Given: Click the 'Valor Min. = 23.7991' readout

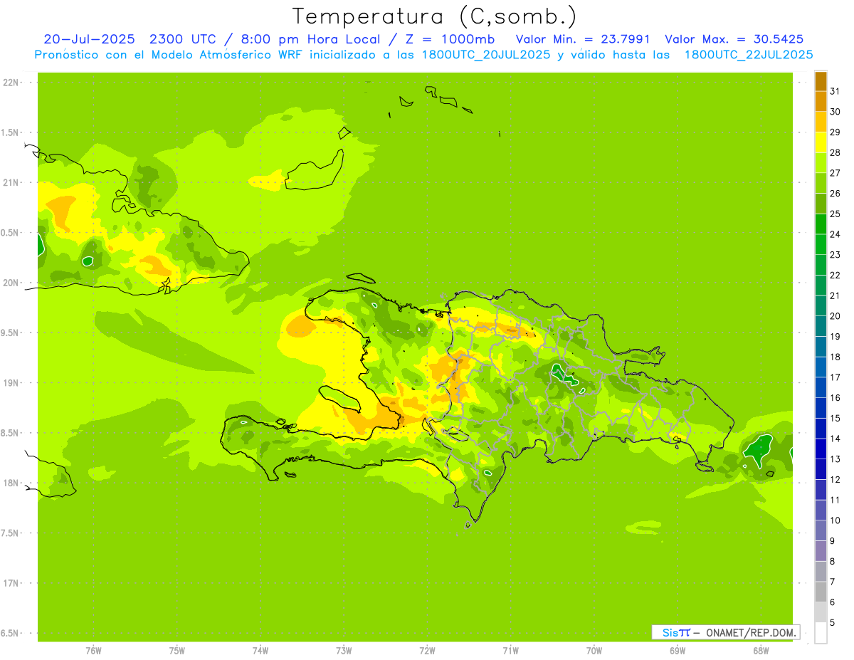Looking at the screenshot, I should (581, 39).
